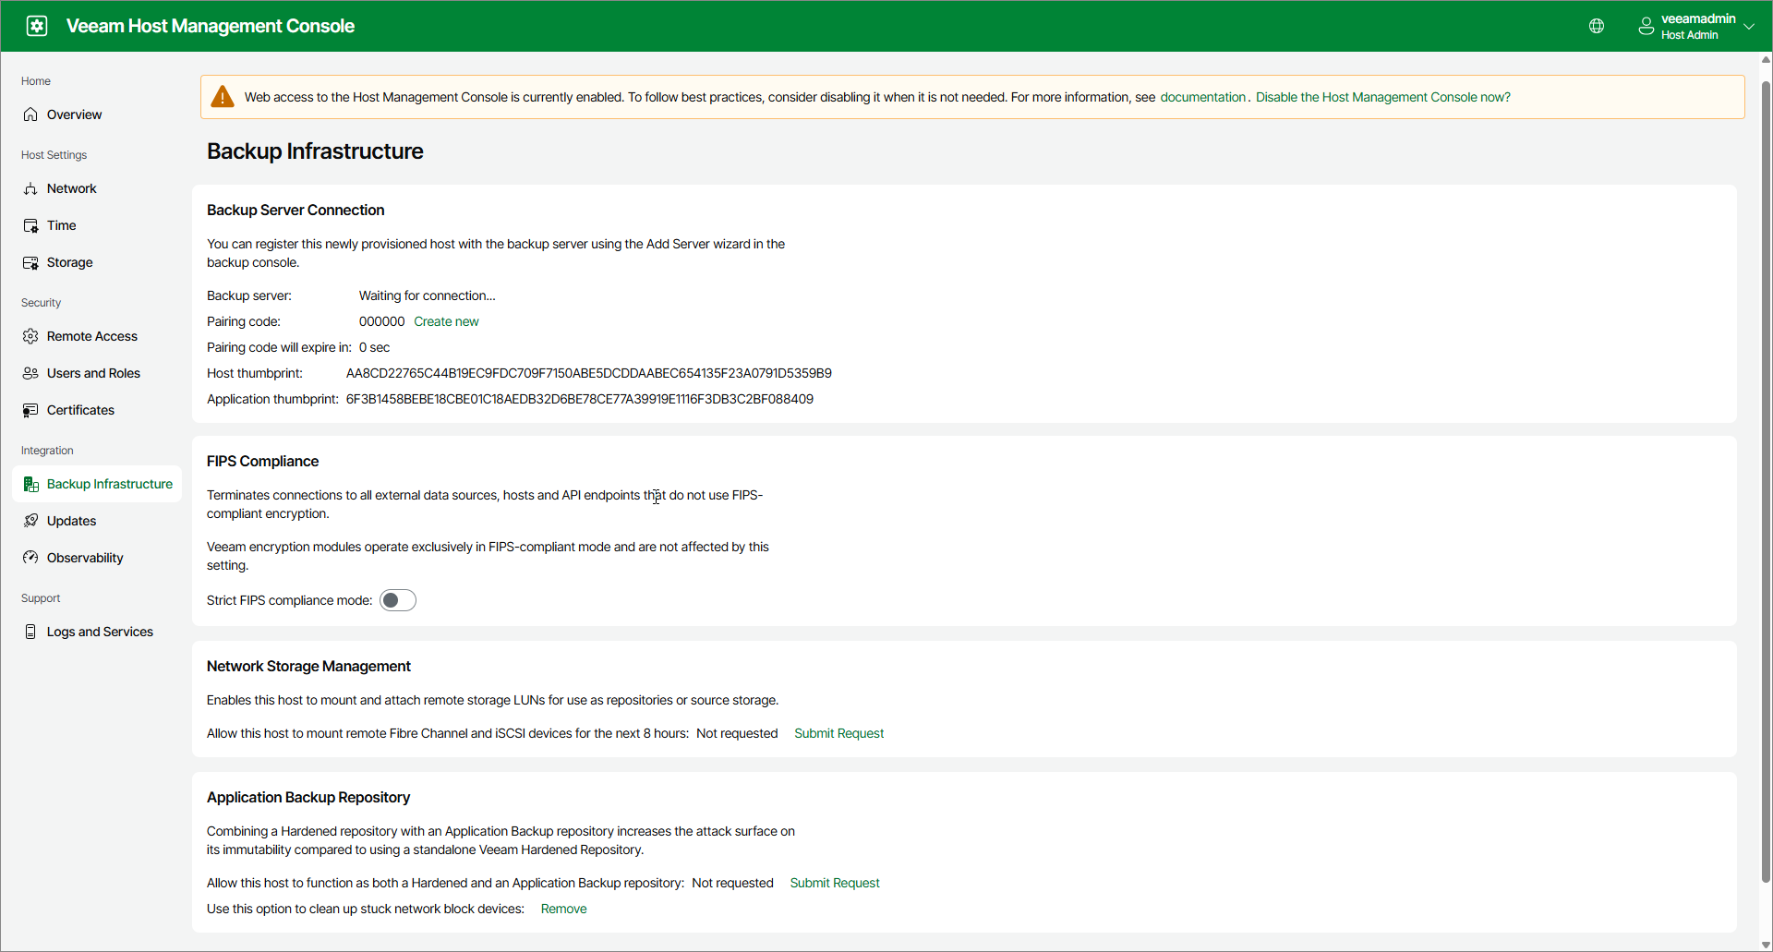
Task: Click the pairing code 000000
Action: pyautogui.click(x=381, y=321)
